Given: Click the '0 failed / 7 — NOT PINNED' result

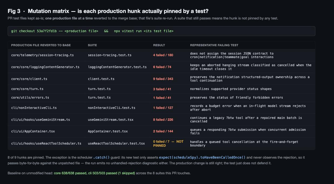Looking at the screenshot, I should pos(168,143).
